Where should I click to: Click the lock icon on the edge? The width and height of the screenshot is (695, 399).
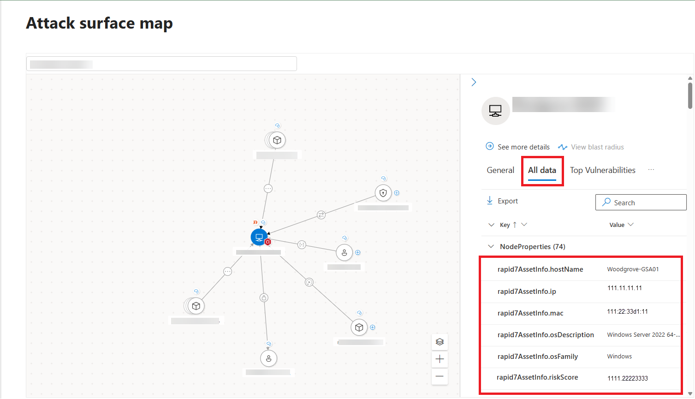[x=264, y=298]
